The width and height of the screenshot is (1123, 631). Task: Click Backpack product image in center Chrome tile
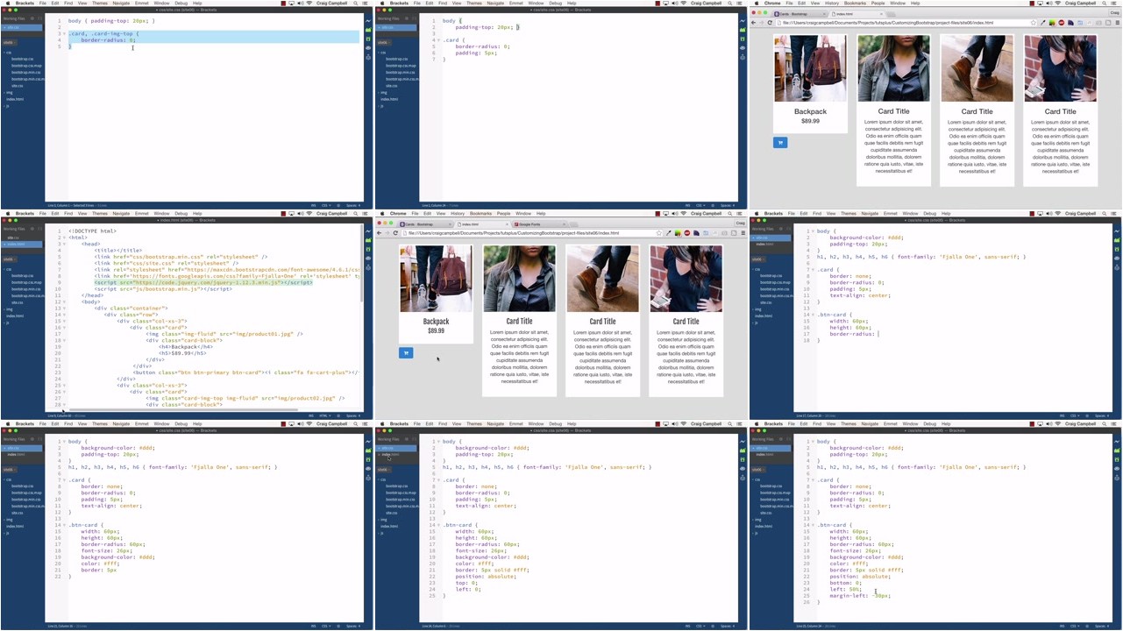tap(436, 279)
